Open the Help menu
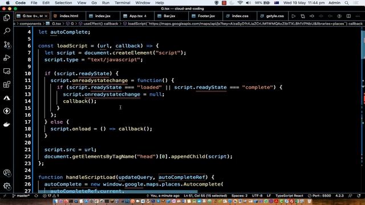The height and width of the screenshot is (205, 365). click(x=160, y=3)
